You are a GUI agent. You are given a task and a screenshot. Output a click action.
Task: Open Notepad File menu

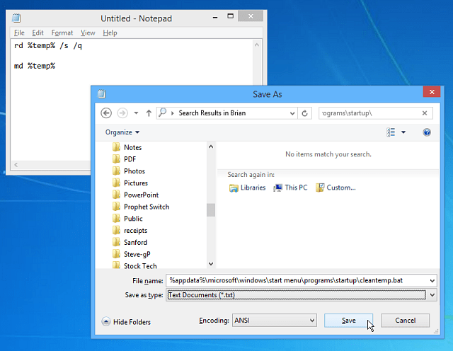click(x=19, y=33)
